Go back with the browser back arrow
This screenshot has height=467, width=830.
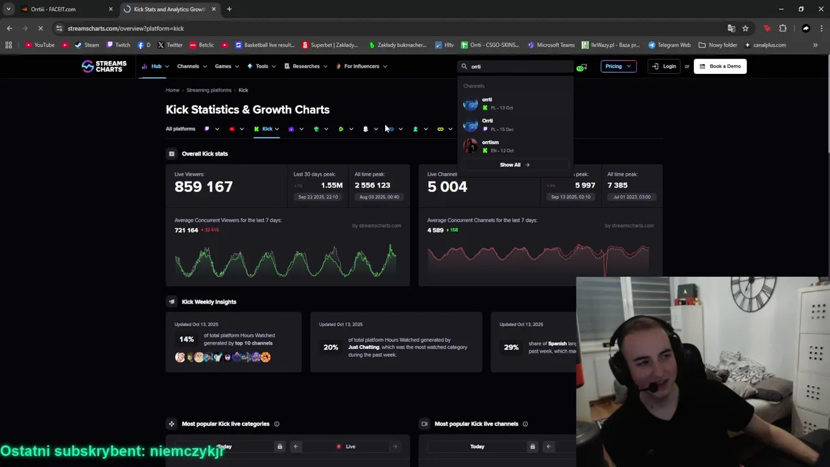tap(9, 29)
